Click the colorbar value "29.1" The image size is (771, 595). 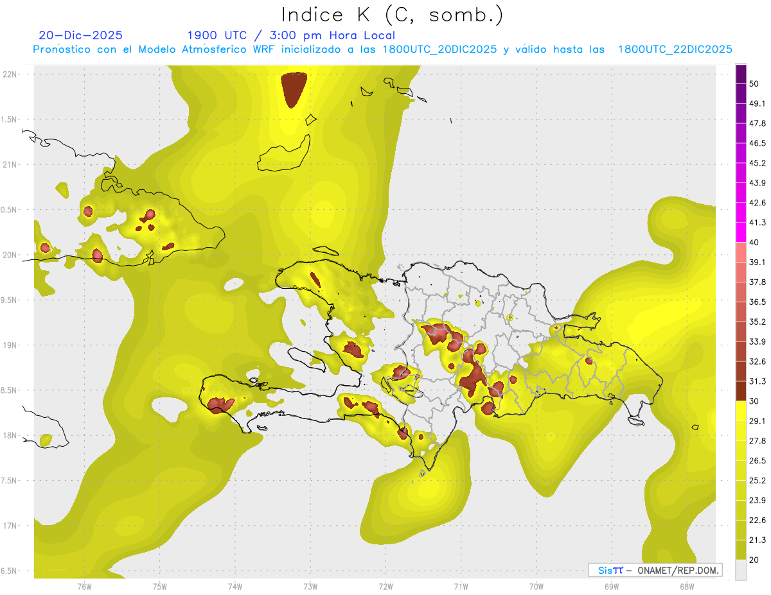pyautogui.click(x=758, y=421)
